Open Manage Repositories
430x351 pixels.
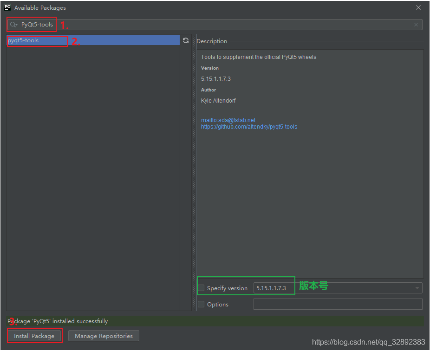click(104, 336)
